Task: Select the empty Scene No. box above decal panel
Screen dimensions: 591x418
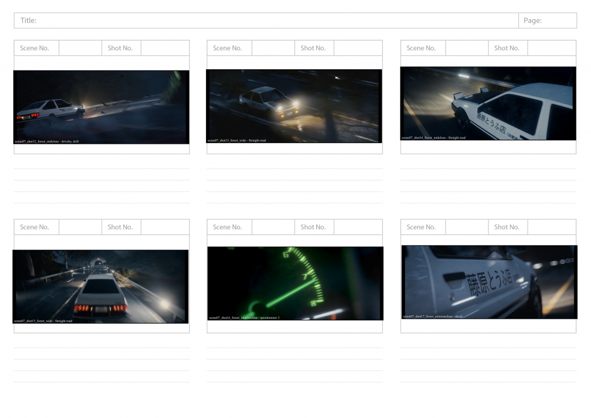Action: point(467,227)
